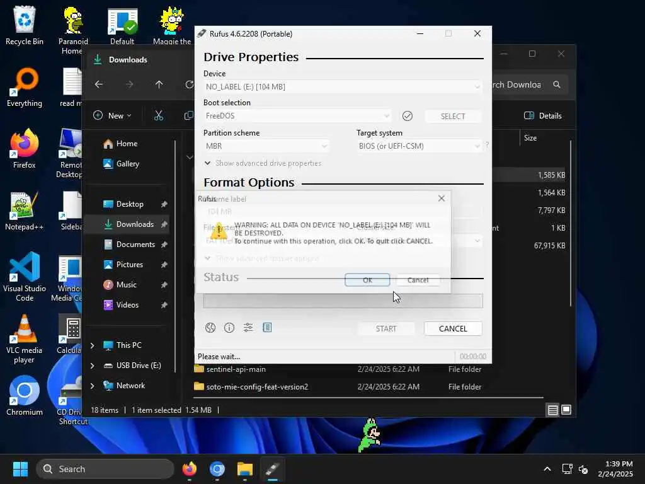
Task: Open the Windows Start menu
Action: 20,469
